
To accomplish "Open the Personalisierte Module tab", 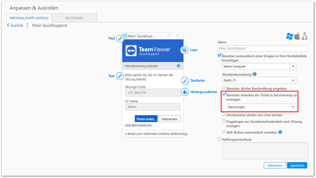I will [x=29, y=18].
